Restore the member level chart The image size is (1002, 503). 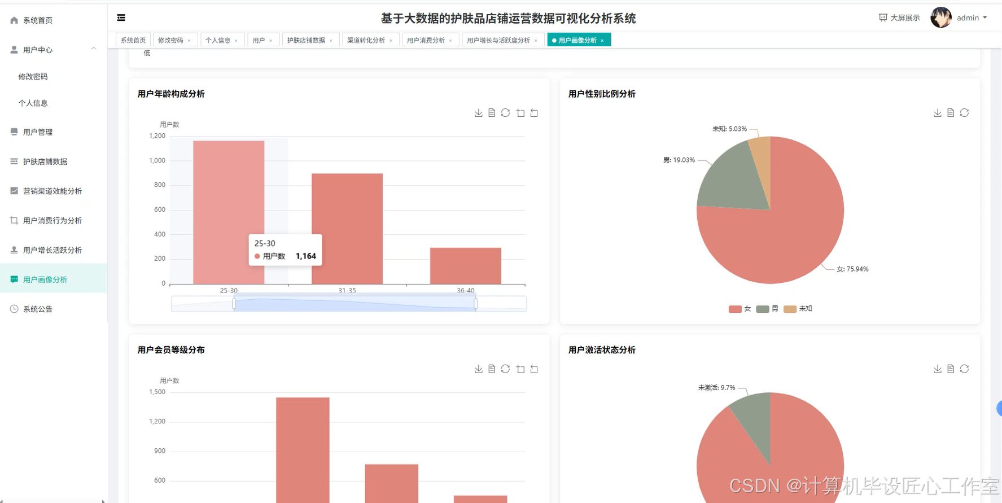(x=505, y=369)
